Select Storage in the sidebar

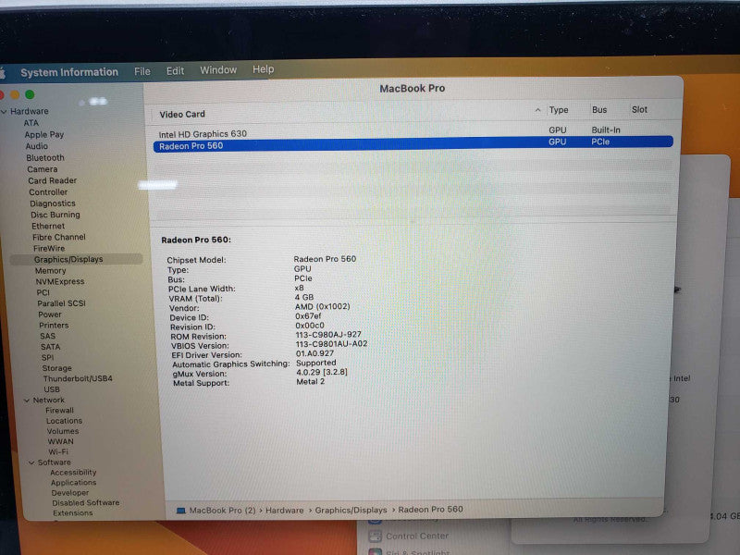[x=56, y=368]
